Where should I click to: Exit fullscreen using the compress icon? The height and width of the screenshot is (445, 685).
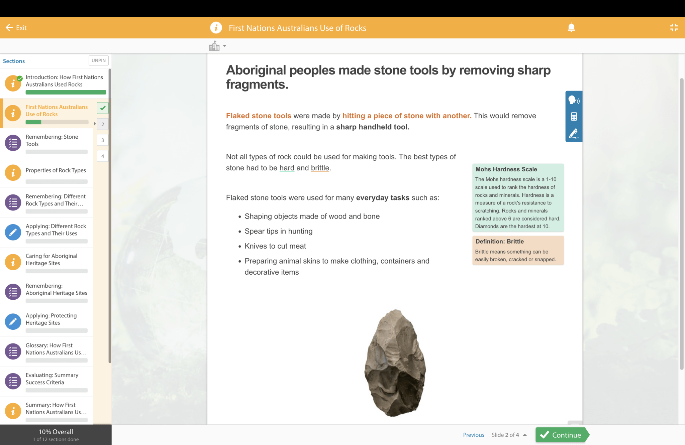pyautogui.click(x=674, y=27)
